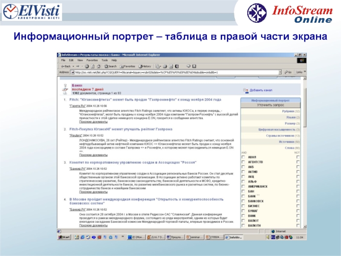
Task: Expand the Рубрики (32) section
Action: [x=291, y=111]
